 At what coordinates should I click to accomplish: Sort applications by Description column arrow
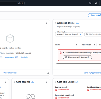[x=94, y=45]
